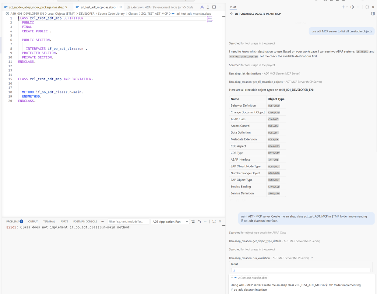Screen dimensions: 377x294
Task: Expand new chat options chevron
Action: click(347, 7)
